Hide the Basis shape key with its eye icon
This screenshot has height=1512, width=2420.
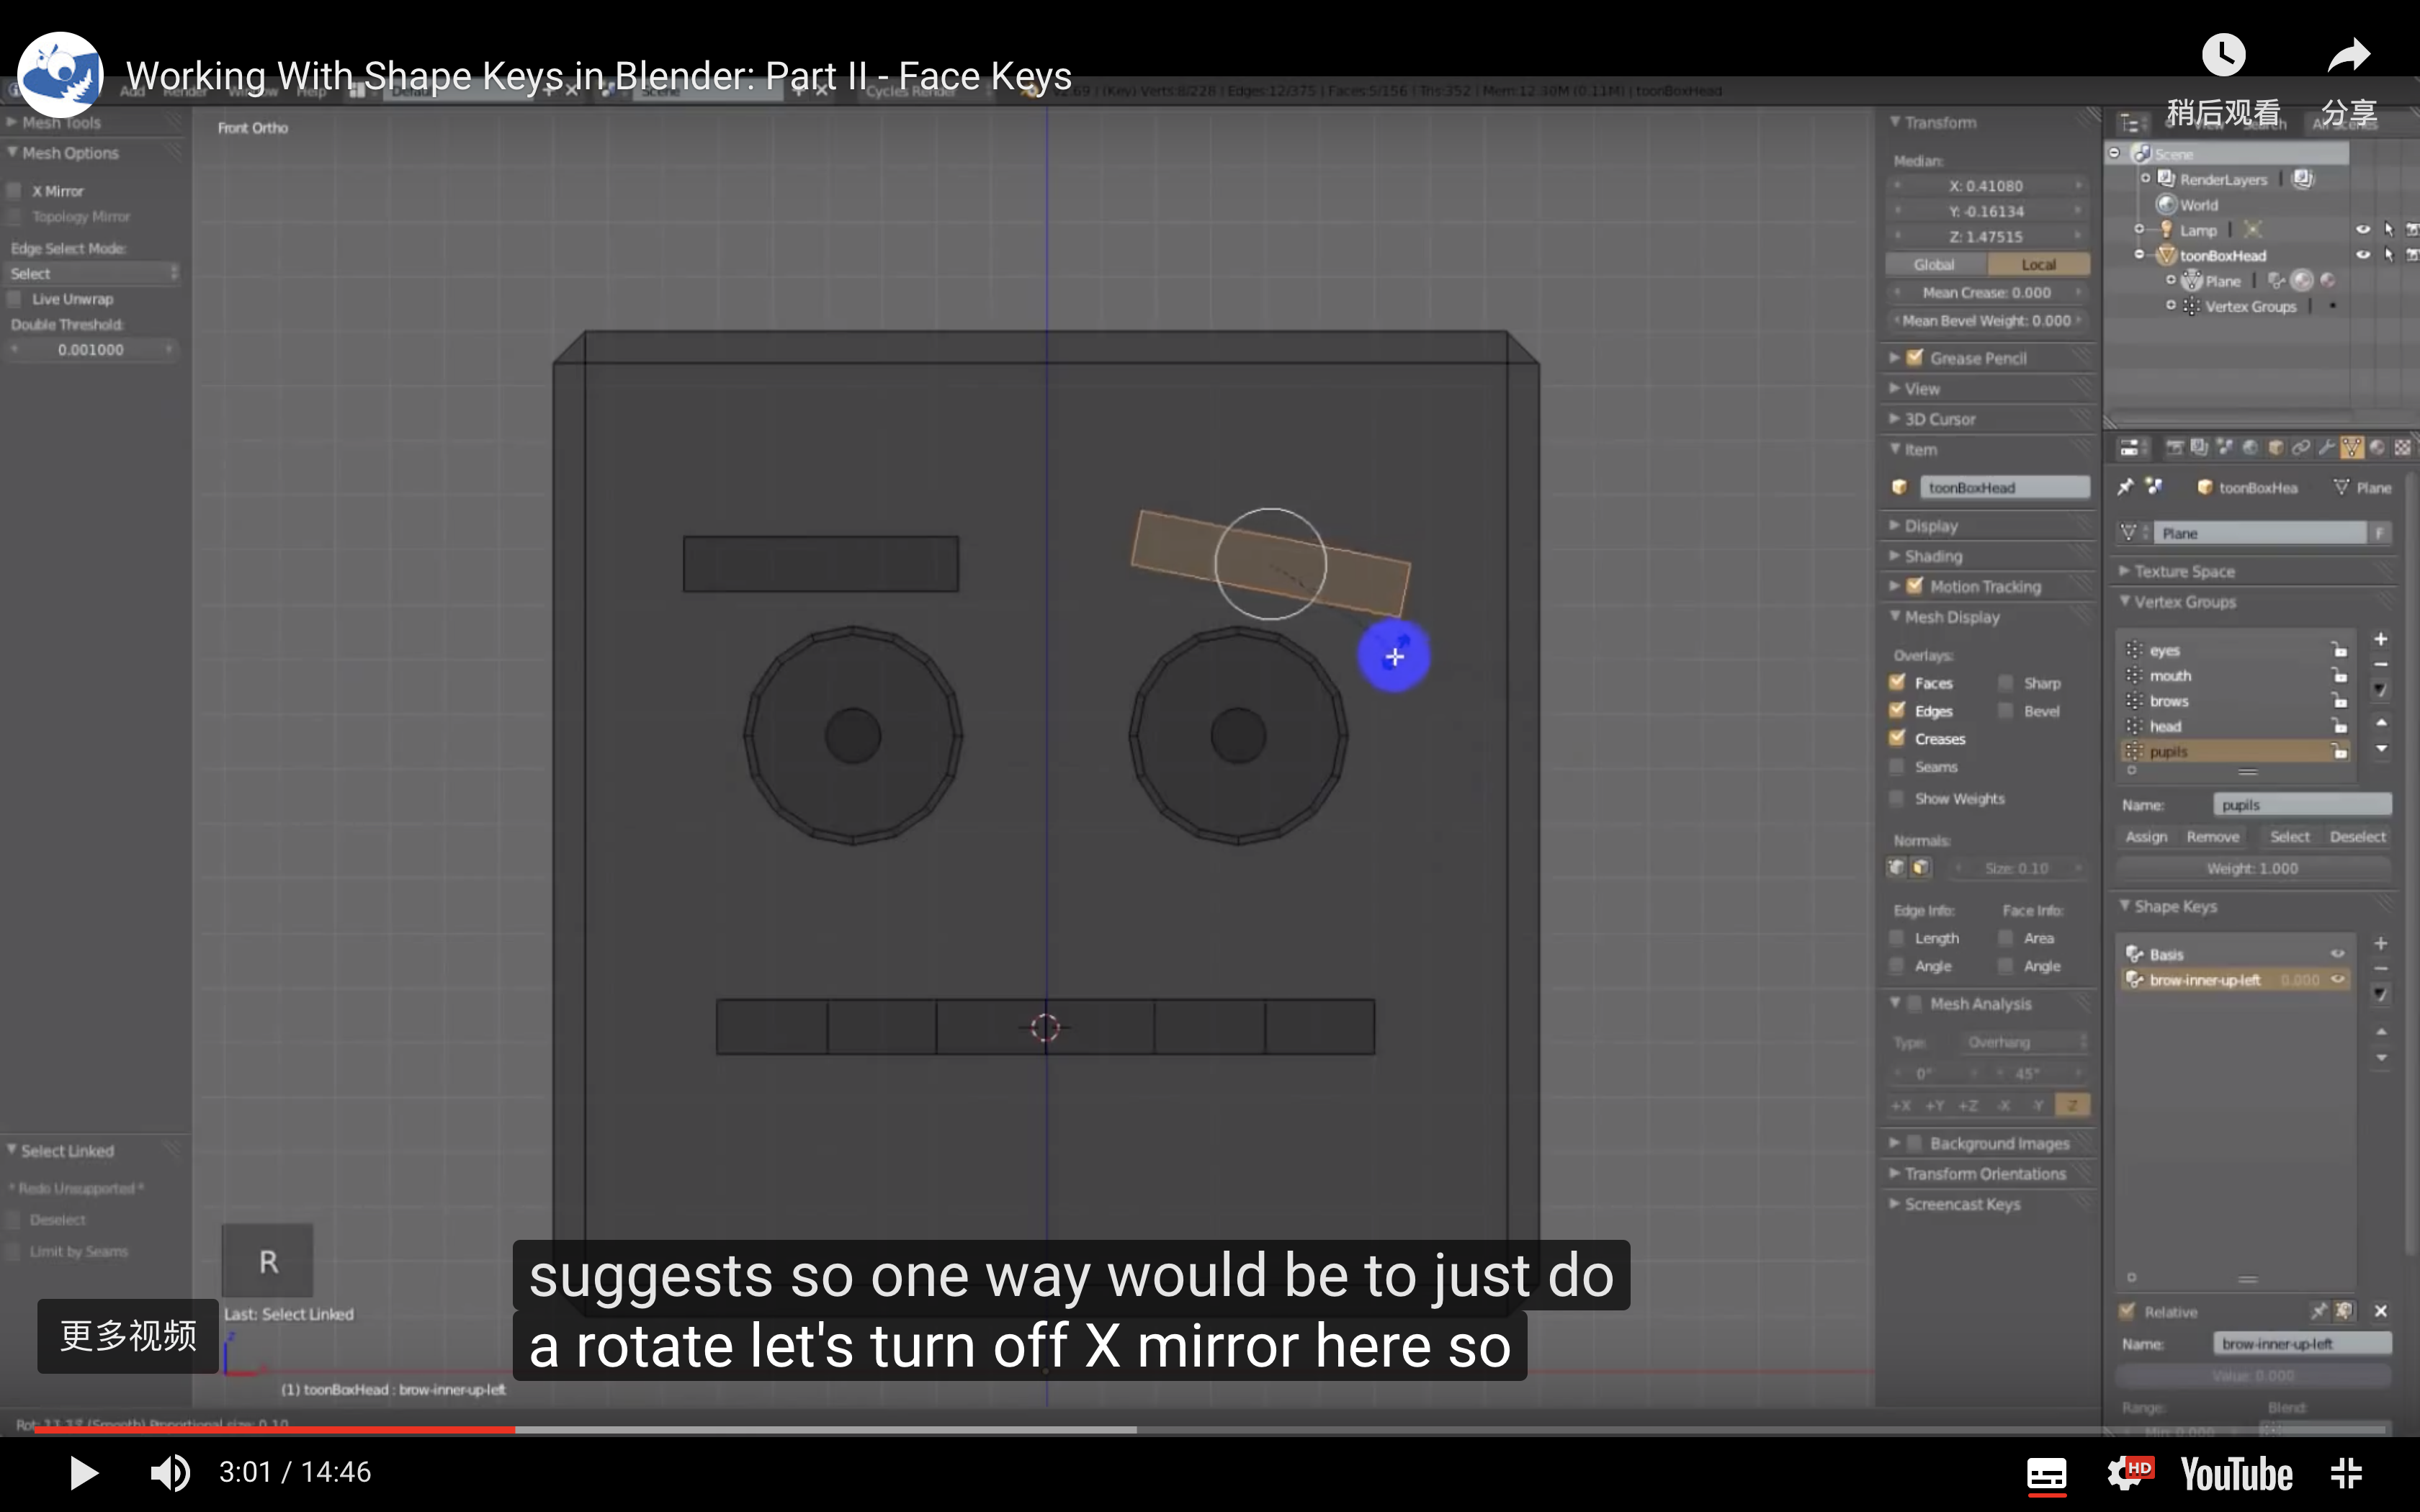tap(2338, 953)
